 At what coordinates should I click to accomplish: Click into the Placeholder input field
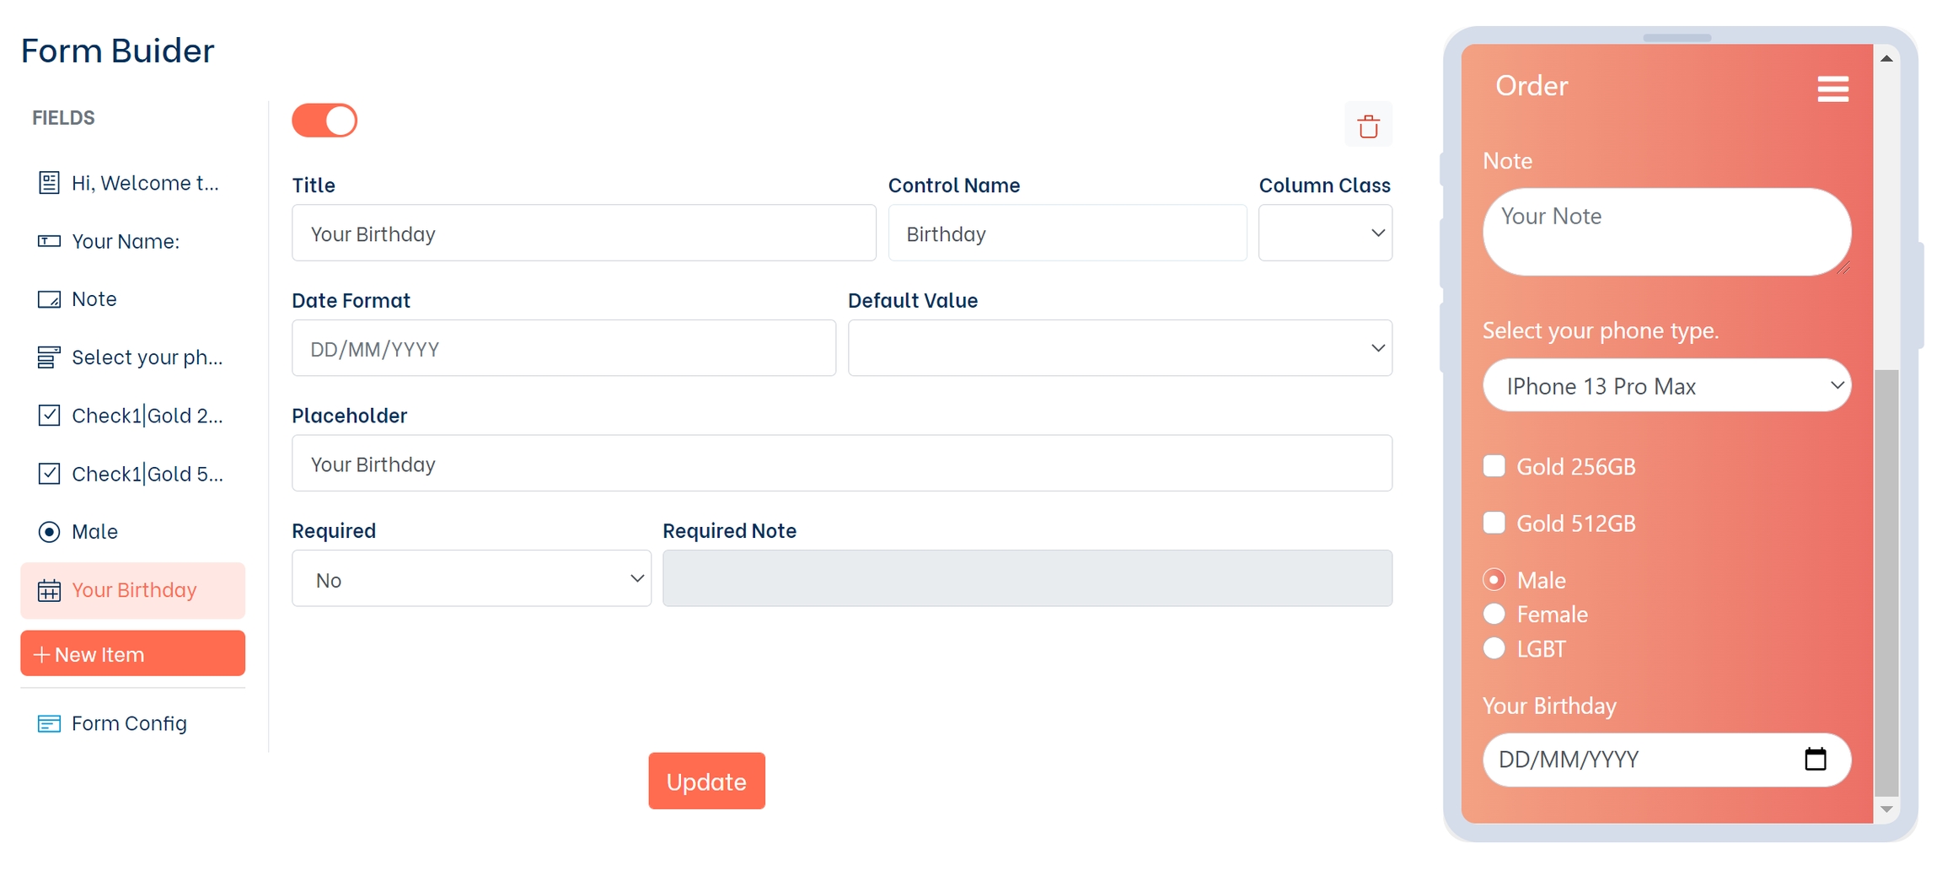pyautogui.click(x=841, y=464)
